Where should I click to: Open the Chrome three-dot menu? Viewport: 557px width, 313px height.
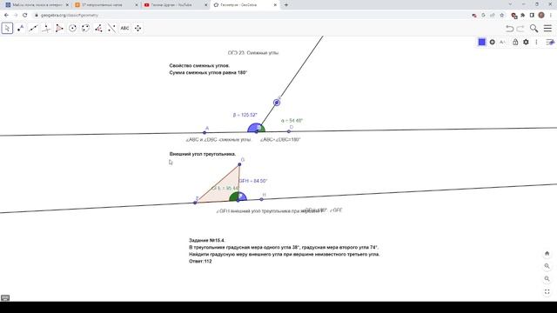pyautogui.click(x=550, y=16)
